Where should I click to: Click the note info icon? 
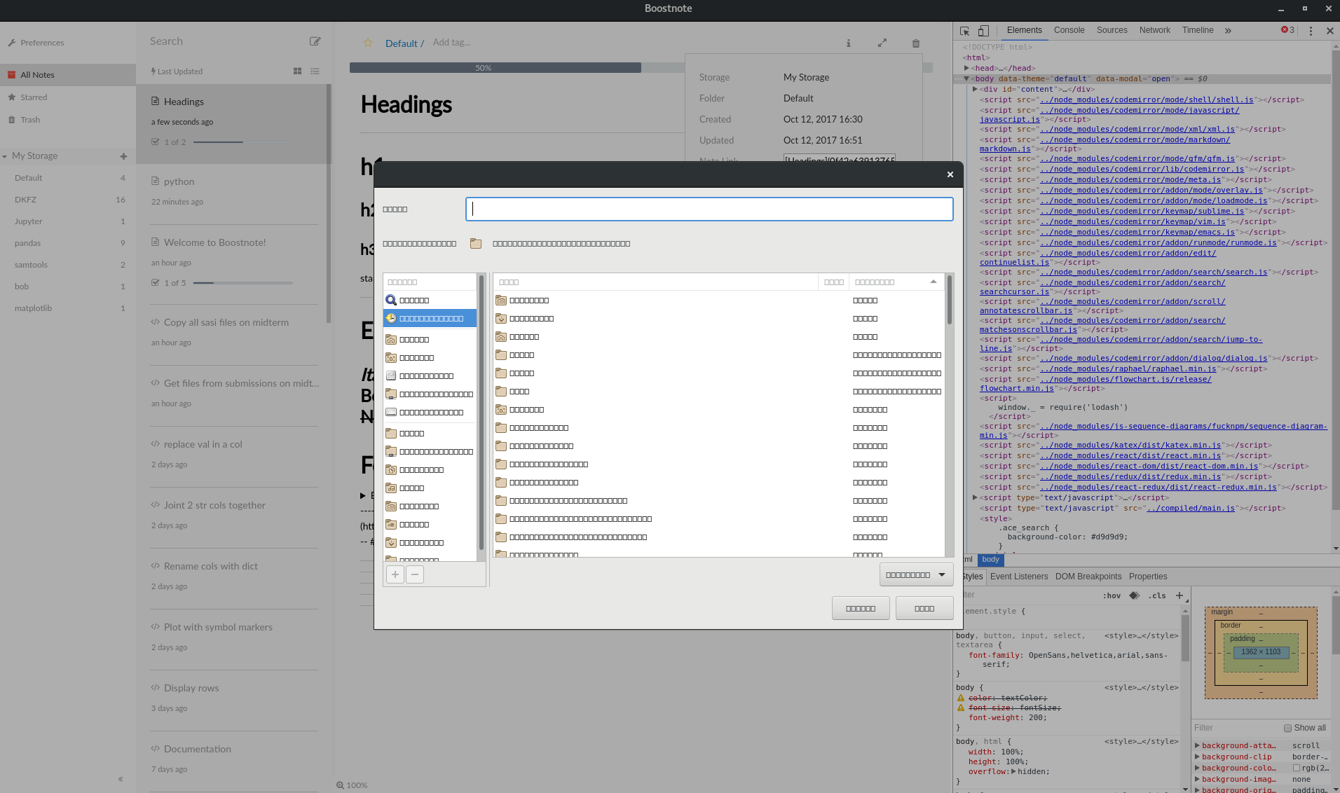click(848, 43)
